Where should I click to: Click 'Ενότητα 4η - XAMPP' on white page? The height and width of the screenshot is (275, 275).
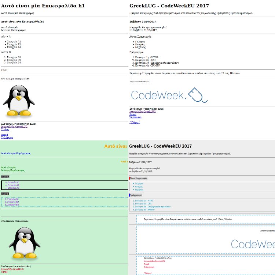coord(147,65)
